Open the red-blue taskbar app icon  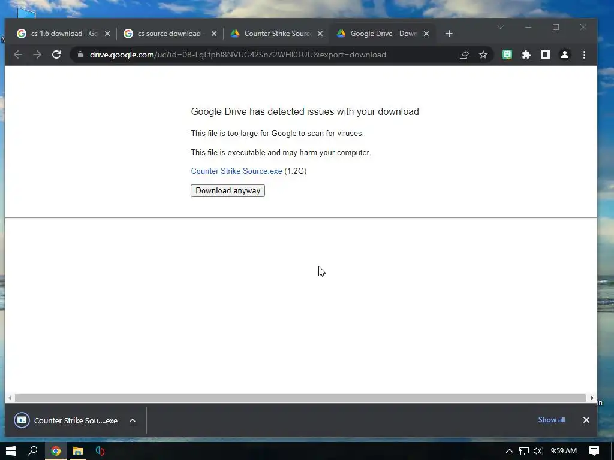100,451
